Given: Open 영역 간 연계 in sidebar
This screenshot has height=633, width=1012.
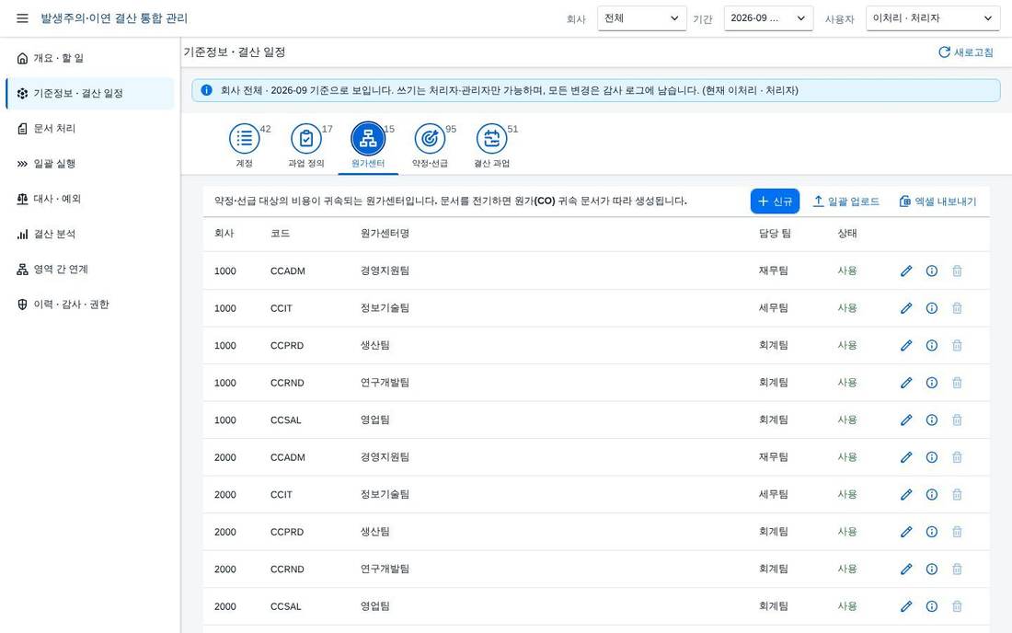Looking at the screenshot, I should [90, 269].
